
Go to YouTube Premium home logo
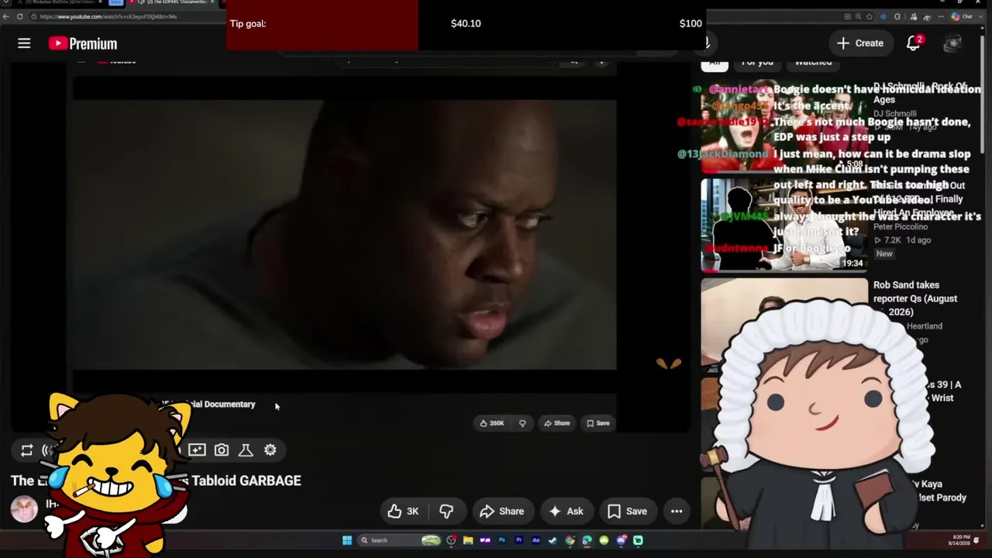coord(83,43)
